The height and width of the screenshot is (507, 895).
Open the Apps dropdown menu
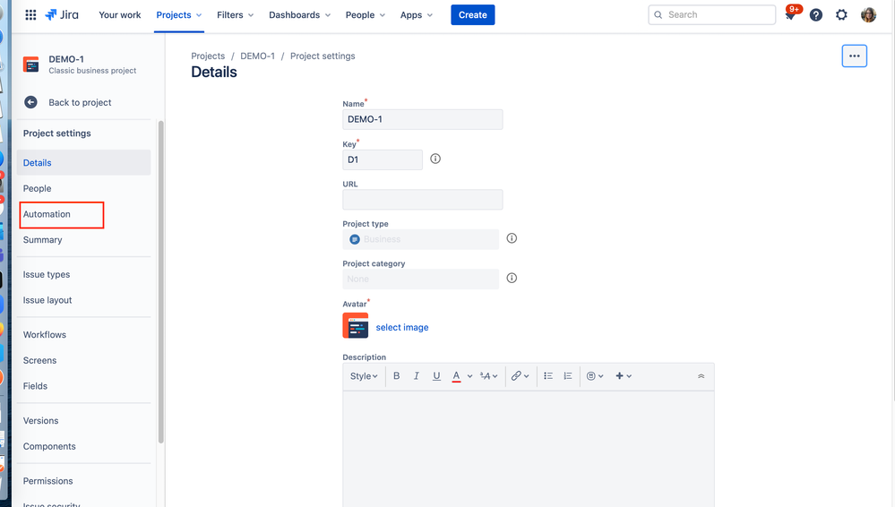tap(416, 15)
